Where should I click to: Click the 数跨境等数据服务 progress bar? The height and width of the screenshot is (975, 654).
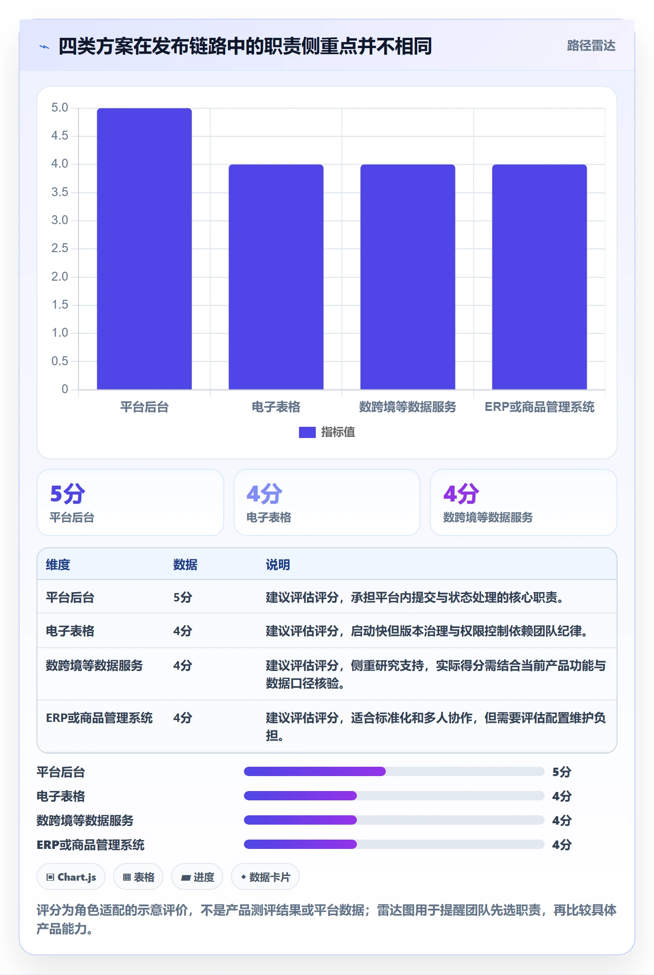click(x=394, y=820)
